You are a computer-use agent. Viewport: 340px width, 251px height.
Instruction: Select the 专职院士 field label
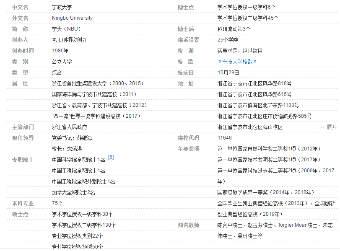point(23,160)
